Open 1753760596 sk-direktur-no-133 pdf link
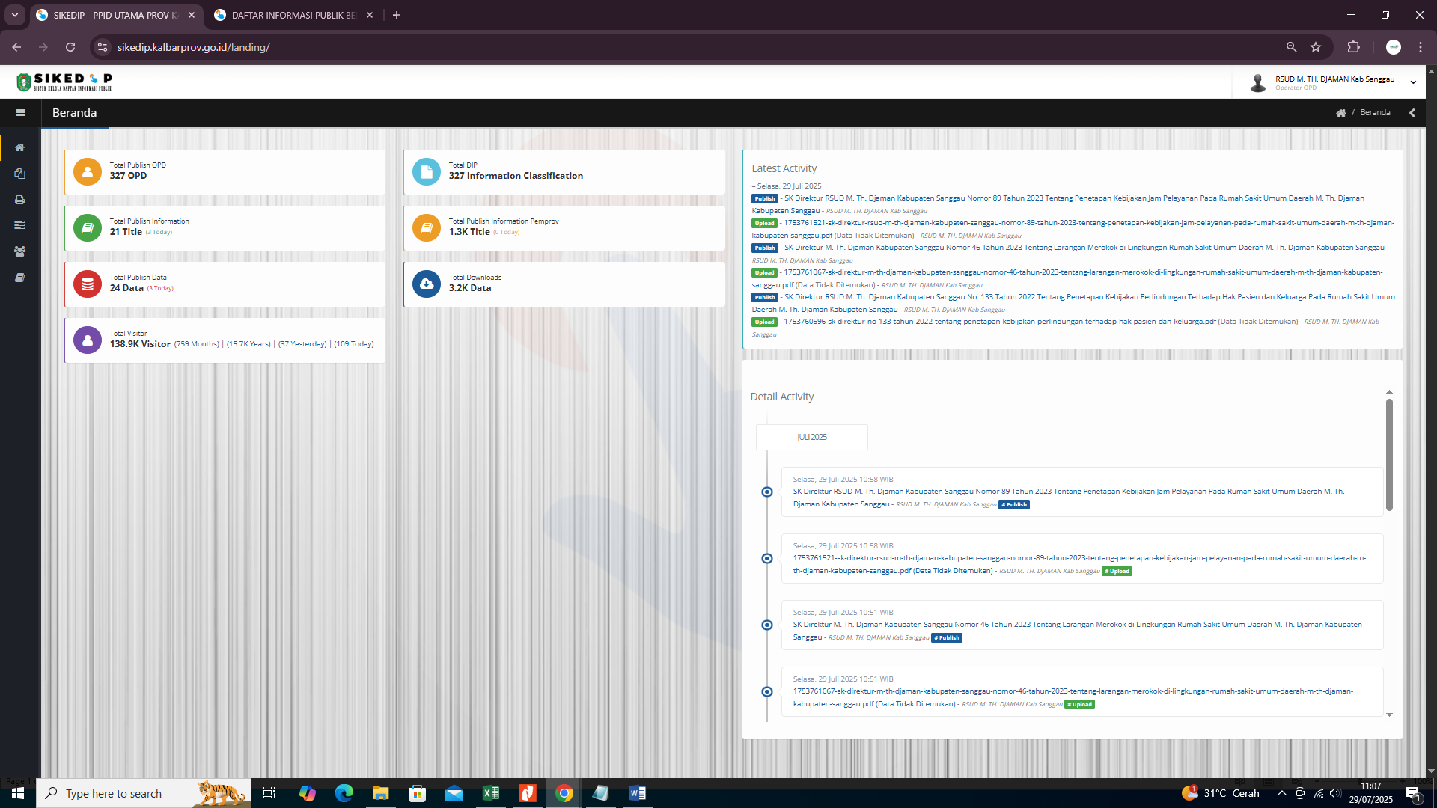This screenshot has height=808, width=1437. coord(999,322)
